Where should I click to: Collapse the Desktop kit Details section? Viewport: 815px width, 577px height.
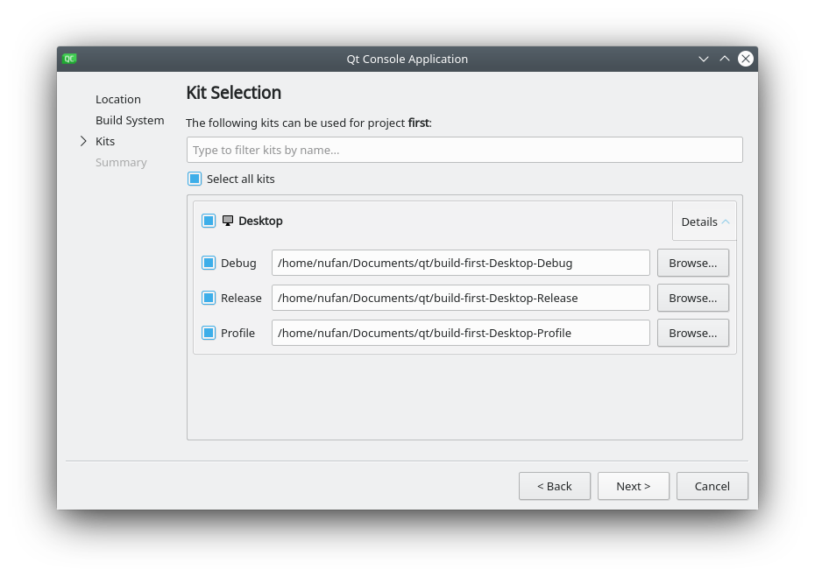pyautogui.click(x=705, y=222)
